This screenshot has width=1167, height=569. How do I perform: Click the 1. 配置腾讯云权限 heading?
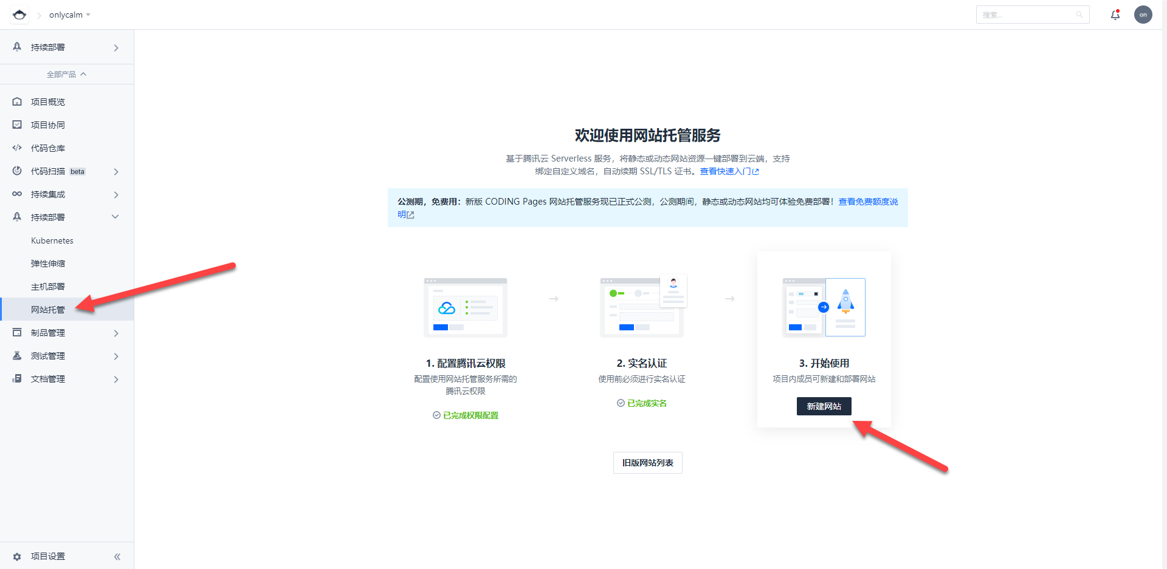pos(466,363)
